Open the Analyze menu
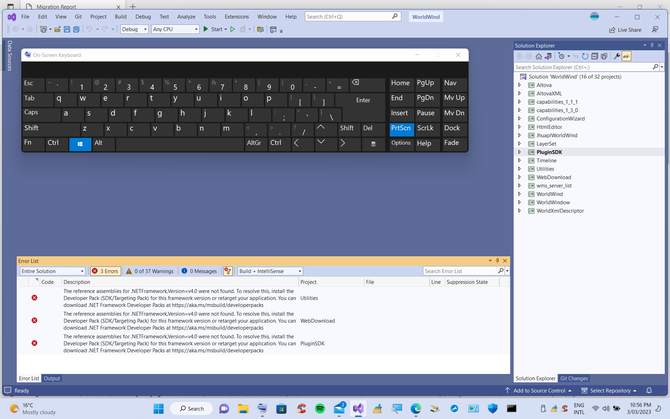This screenshot has height=419, width=670. click(186, 17)
